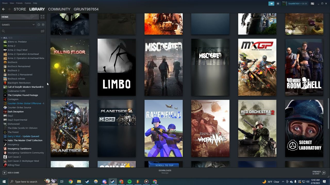Go to the STORE tab
This screenshot has height=185, width=330.
(20, 9)
